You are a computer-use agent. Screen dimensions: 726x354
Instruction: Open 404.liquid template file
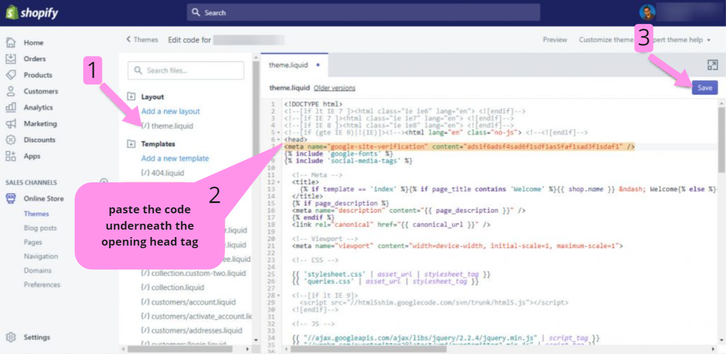[x=167, y=173]
